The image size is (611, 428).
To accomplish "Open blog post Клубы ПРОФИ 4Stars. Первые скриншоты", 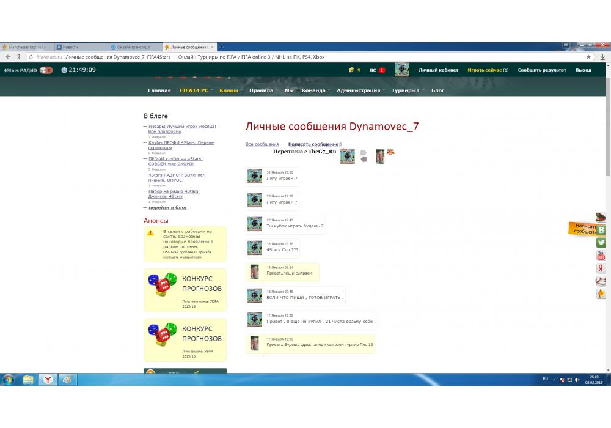I will [181, 145].
